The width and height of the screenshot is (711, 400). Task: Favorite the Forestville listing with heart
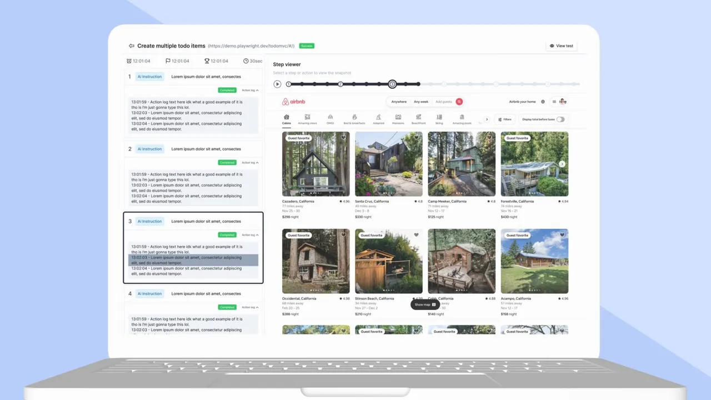point(562,138)
